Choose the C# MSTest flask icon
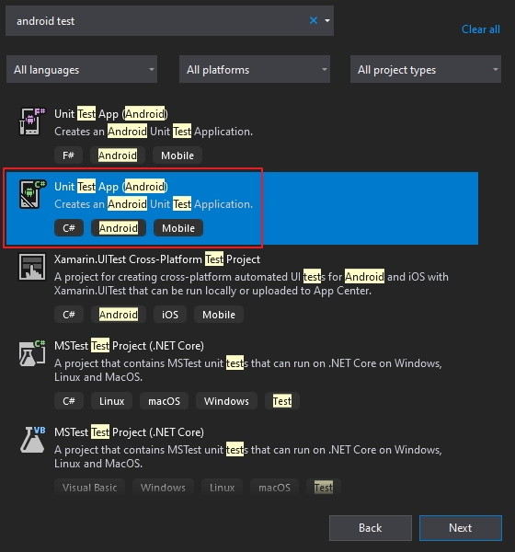 (x=32, y=353)
